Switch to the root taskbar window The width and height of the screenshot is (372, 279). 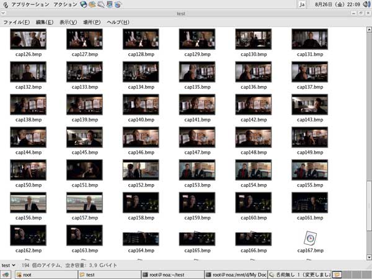[x=46, y=275]
